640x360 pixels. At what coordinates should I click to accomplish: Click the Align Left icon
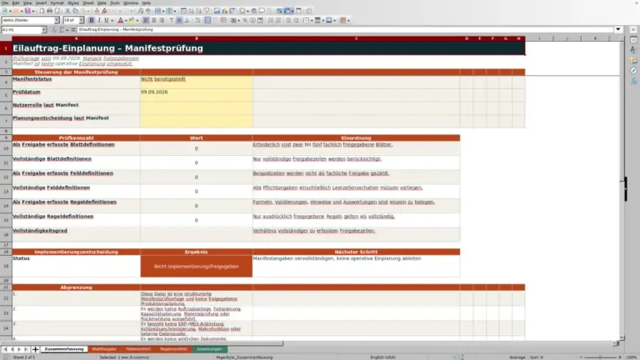coord(145,20)
